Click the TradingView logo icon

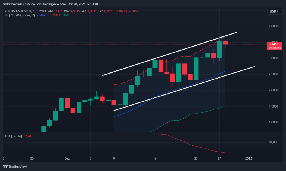(4, 166)
